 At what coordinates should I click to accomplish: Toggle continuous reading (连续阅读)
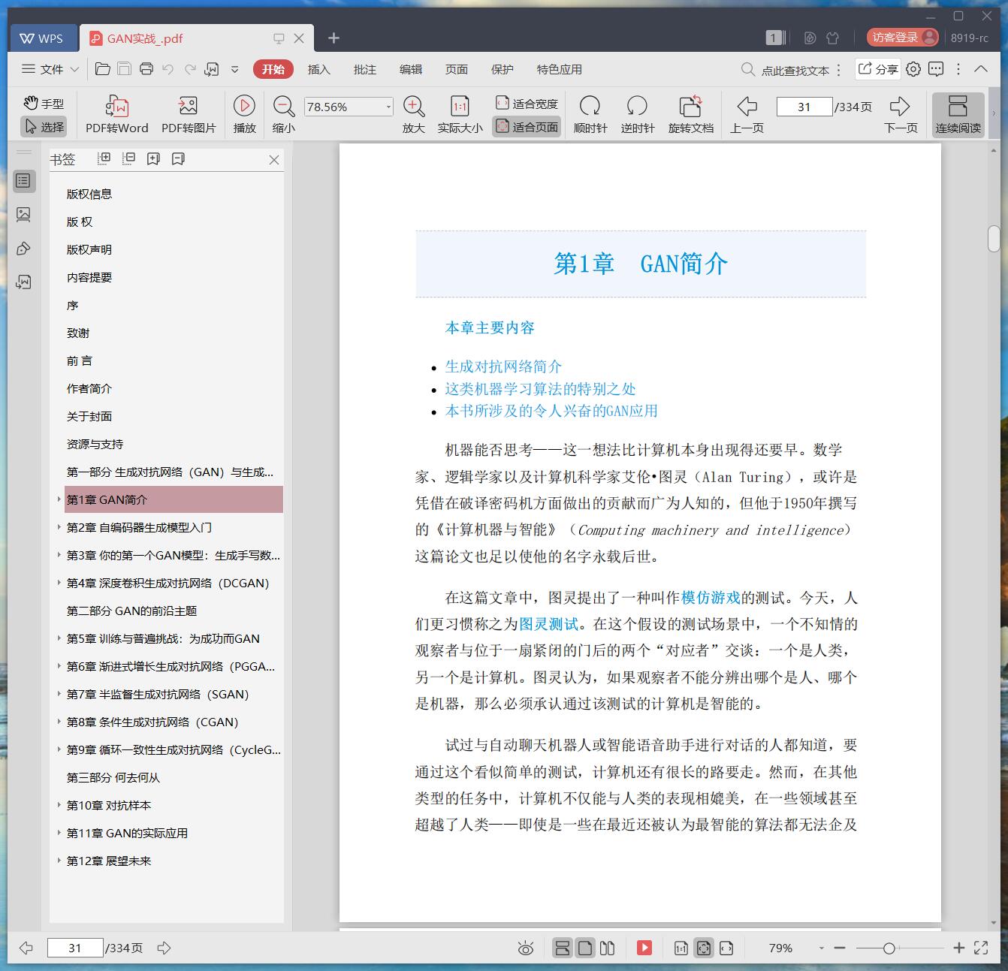[x=958, y=115]
